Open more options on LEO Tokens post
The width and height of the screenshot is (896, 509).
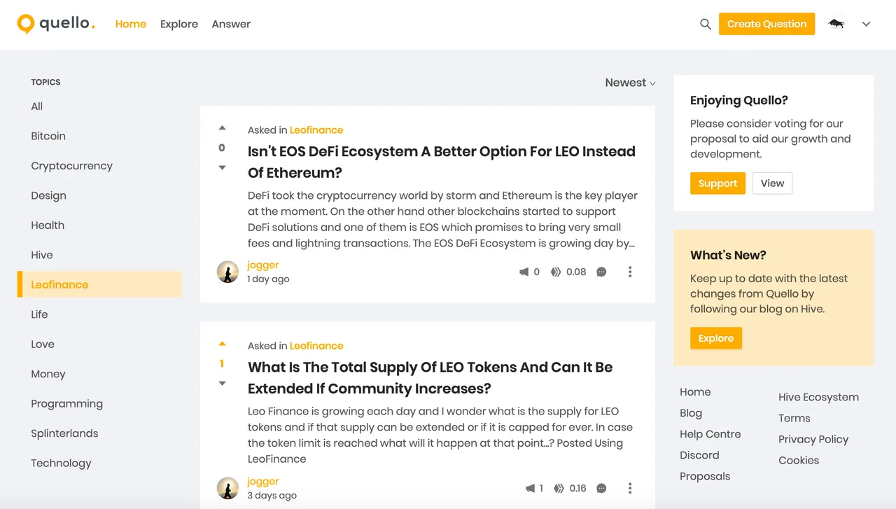coord(630,488)
